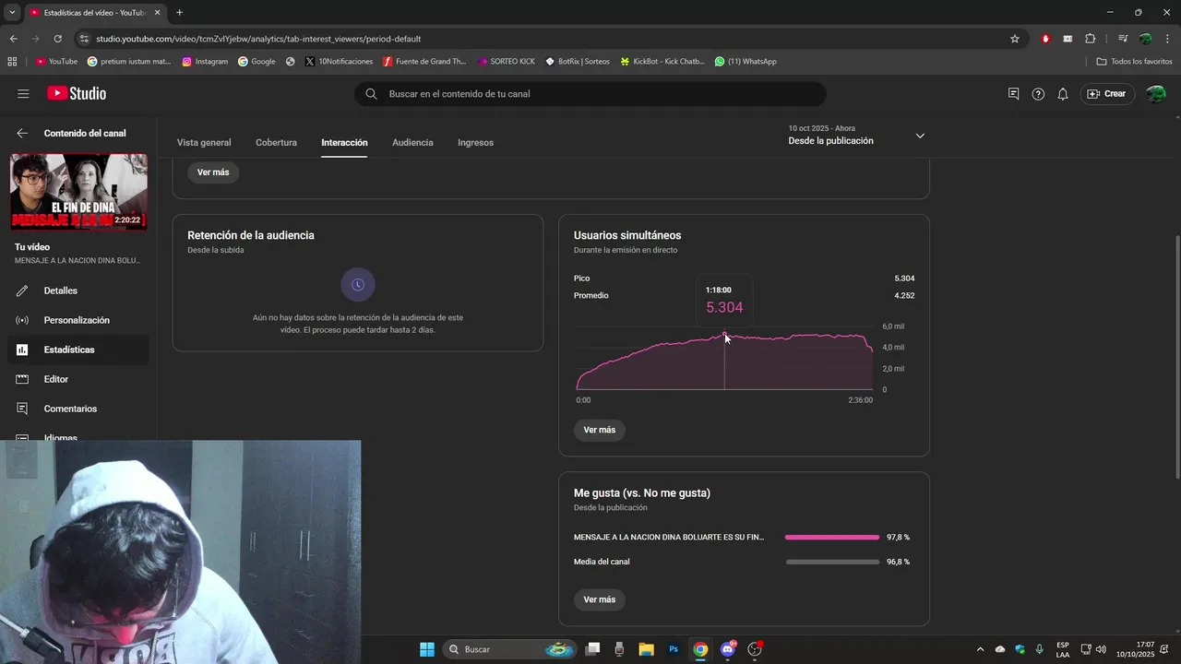1181x664 pixels.
Task: Switch to the Cobertura tab
Action: [276, 143]
